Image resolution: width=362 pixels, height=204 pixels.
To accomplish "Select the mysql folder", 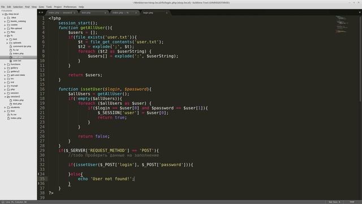I will tap(14, 86).
